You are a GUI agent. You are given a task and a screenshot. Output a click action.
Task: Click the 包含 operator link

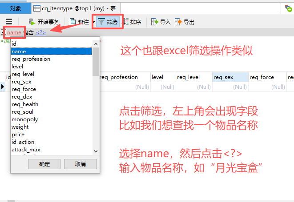point(29,32)
